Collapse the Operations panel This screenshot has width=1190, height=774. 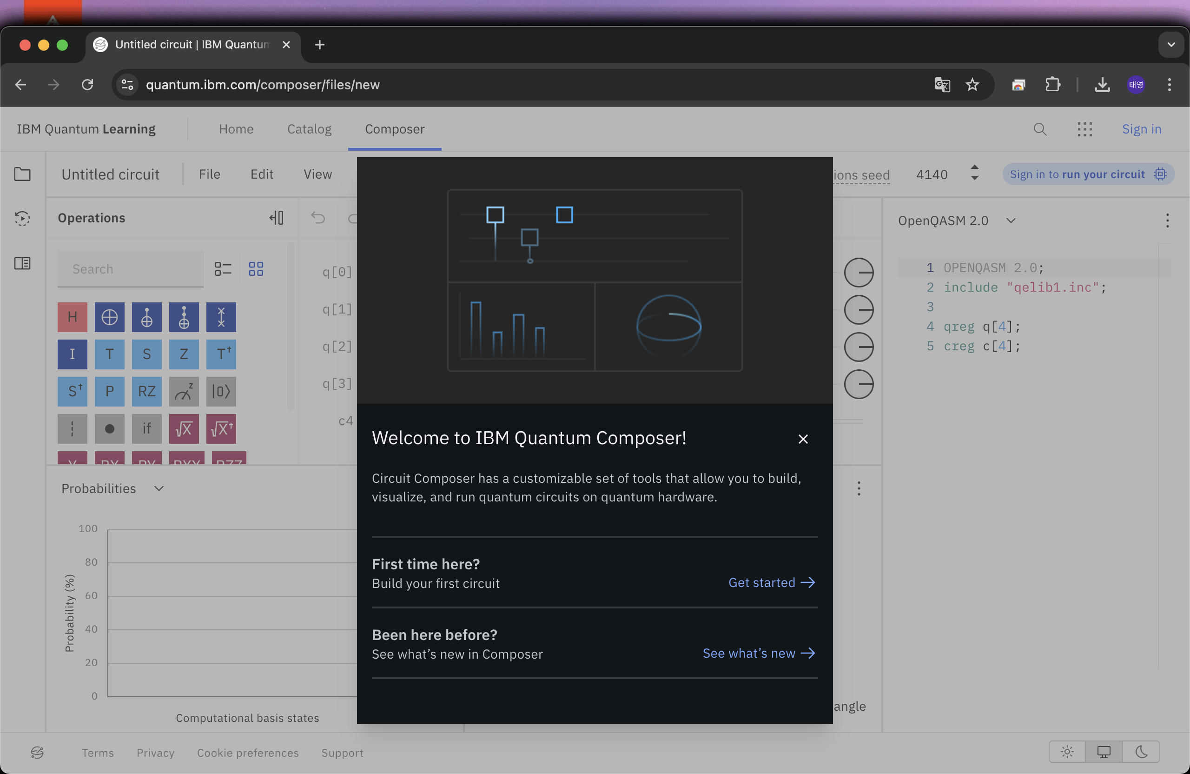point(277,218)
